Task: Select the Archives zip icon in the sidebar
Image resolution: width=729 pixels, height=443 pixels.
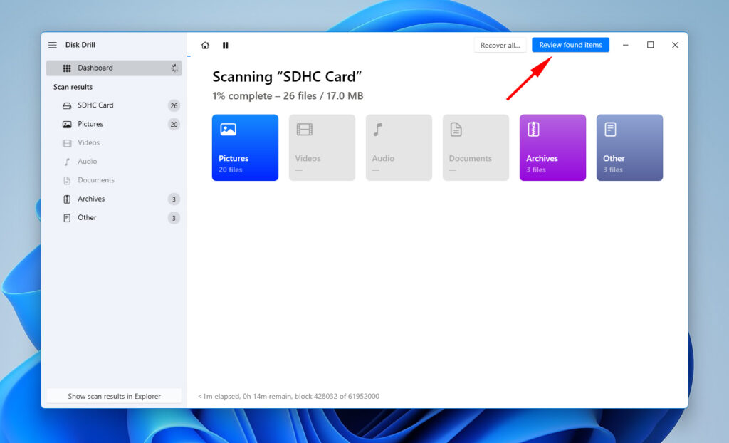Action: coord(66,199)
